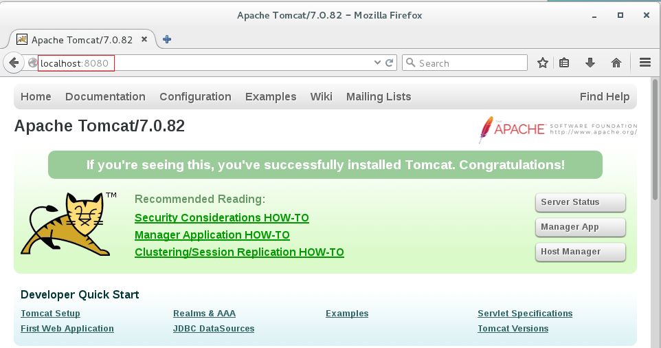Open a new tab with plus icon
Viewport: 661px width, 348px height.
[x=167, y=39]
